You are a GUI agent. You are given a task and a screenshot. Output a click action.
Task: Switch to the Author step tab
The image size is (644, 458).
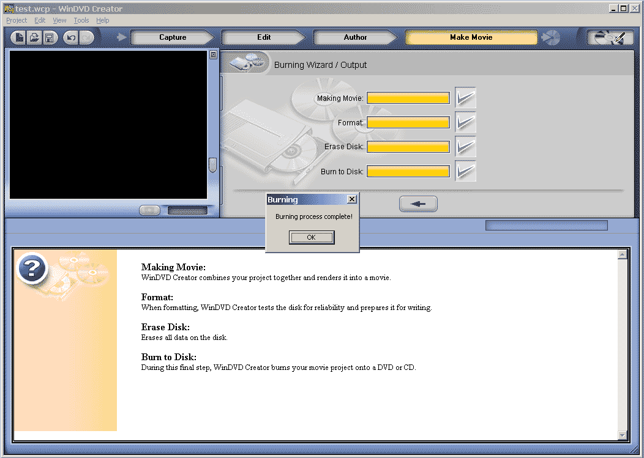[x=355, y=37]
